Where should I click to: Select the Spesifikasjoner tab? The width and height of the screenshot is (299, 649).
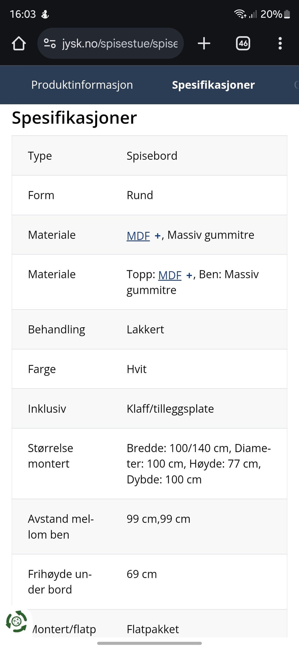click(213, 85)
